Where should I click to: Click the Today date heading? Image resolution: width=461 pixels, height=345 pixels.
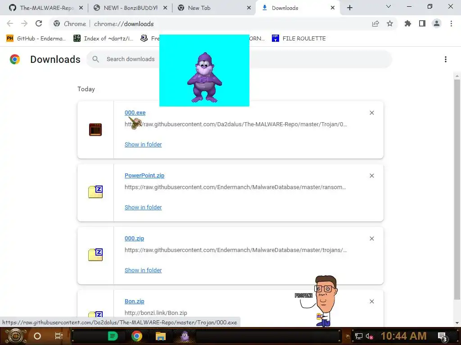click(86, 89)
